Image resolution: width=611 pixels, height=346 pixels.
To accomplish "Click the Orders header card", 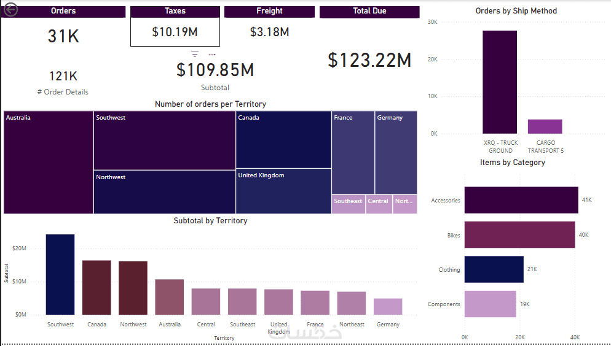I will tap(63, 12).
